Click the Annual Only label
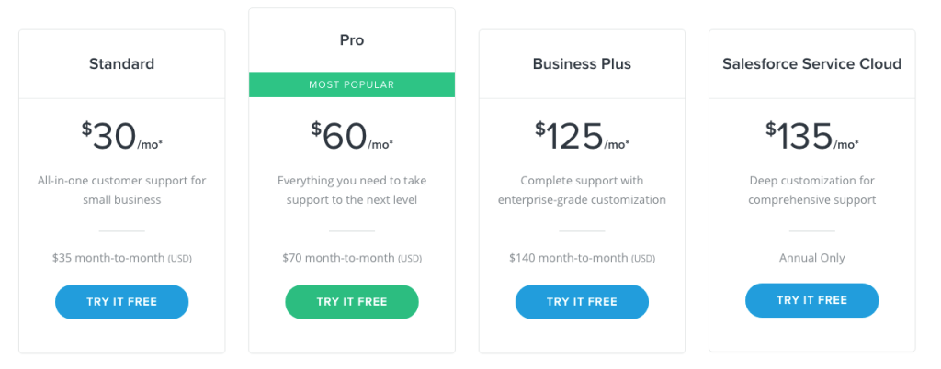941x369 pixels. pos(811,258)
